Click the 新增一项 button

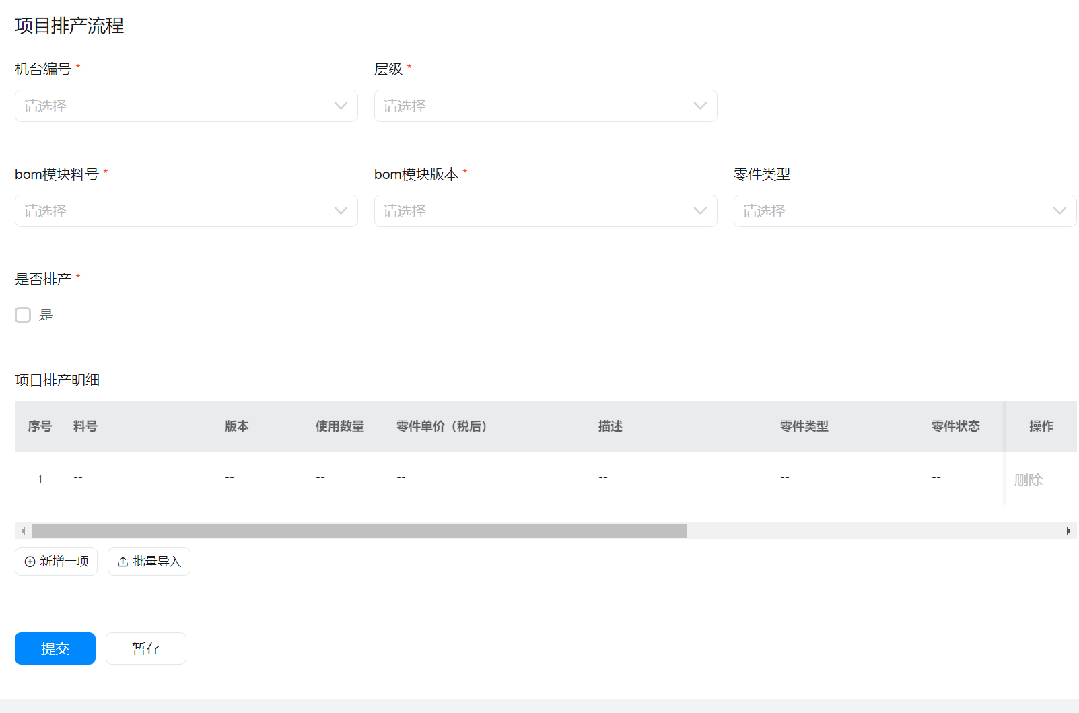(x=57, y=562)
